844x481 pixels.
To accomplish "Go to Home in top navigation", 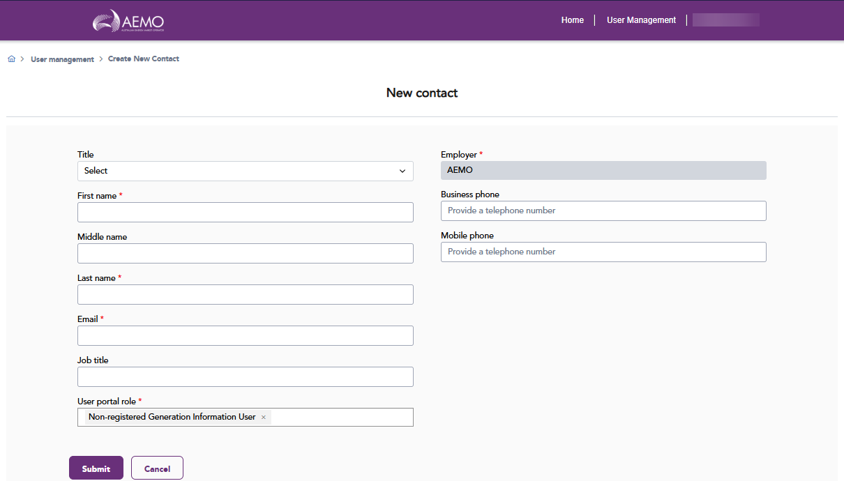I will 573,20.
